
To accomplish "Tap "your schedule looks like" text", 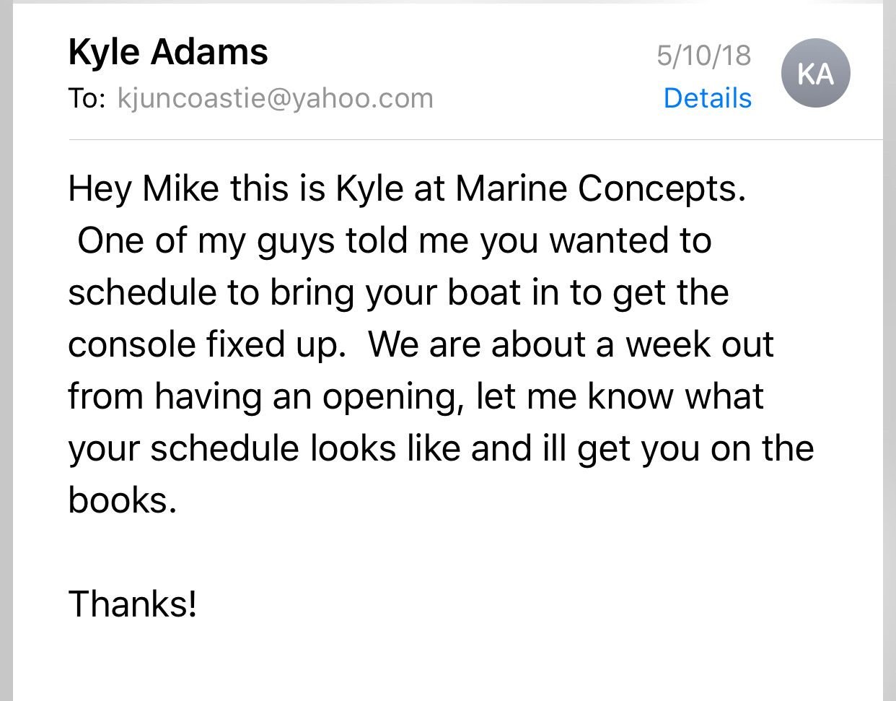I will tap(264, 448).
